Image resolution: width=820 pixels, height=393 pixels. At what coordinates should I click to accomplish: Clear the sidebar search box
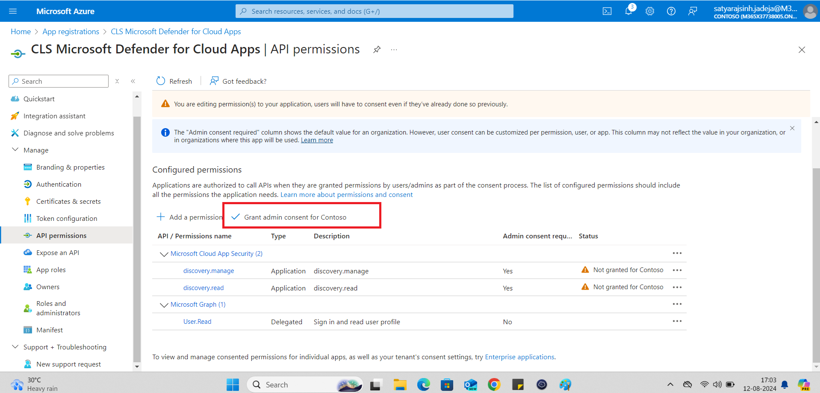[x=117, y=81]
